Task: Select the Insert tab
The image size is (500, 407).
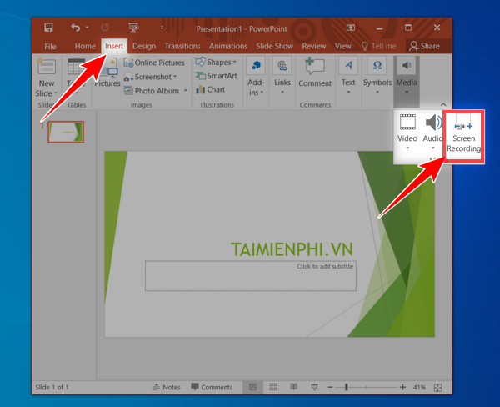Action: [x=114, y=46]
